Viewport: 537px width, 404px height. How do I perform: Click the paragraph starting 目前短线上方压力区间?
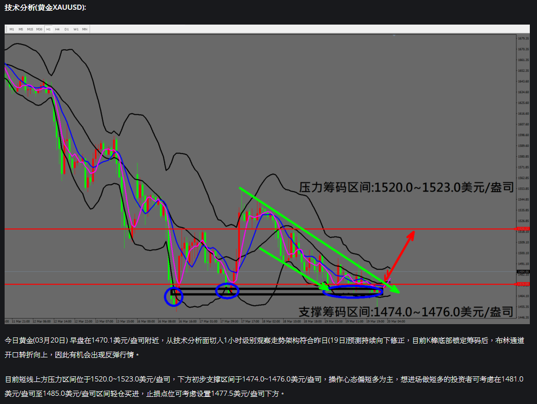[264, 387]
